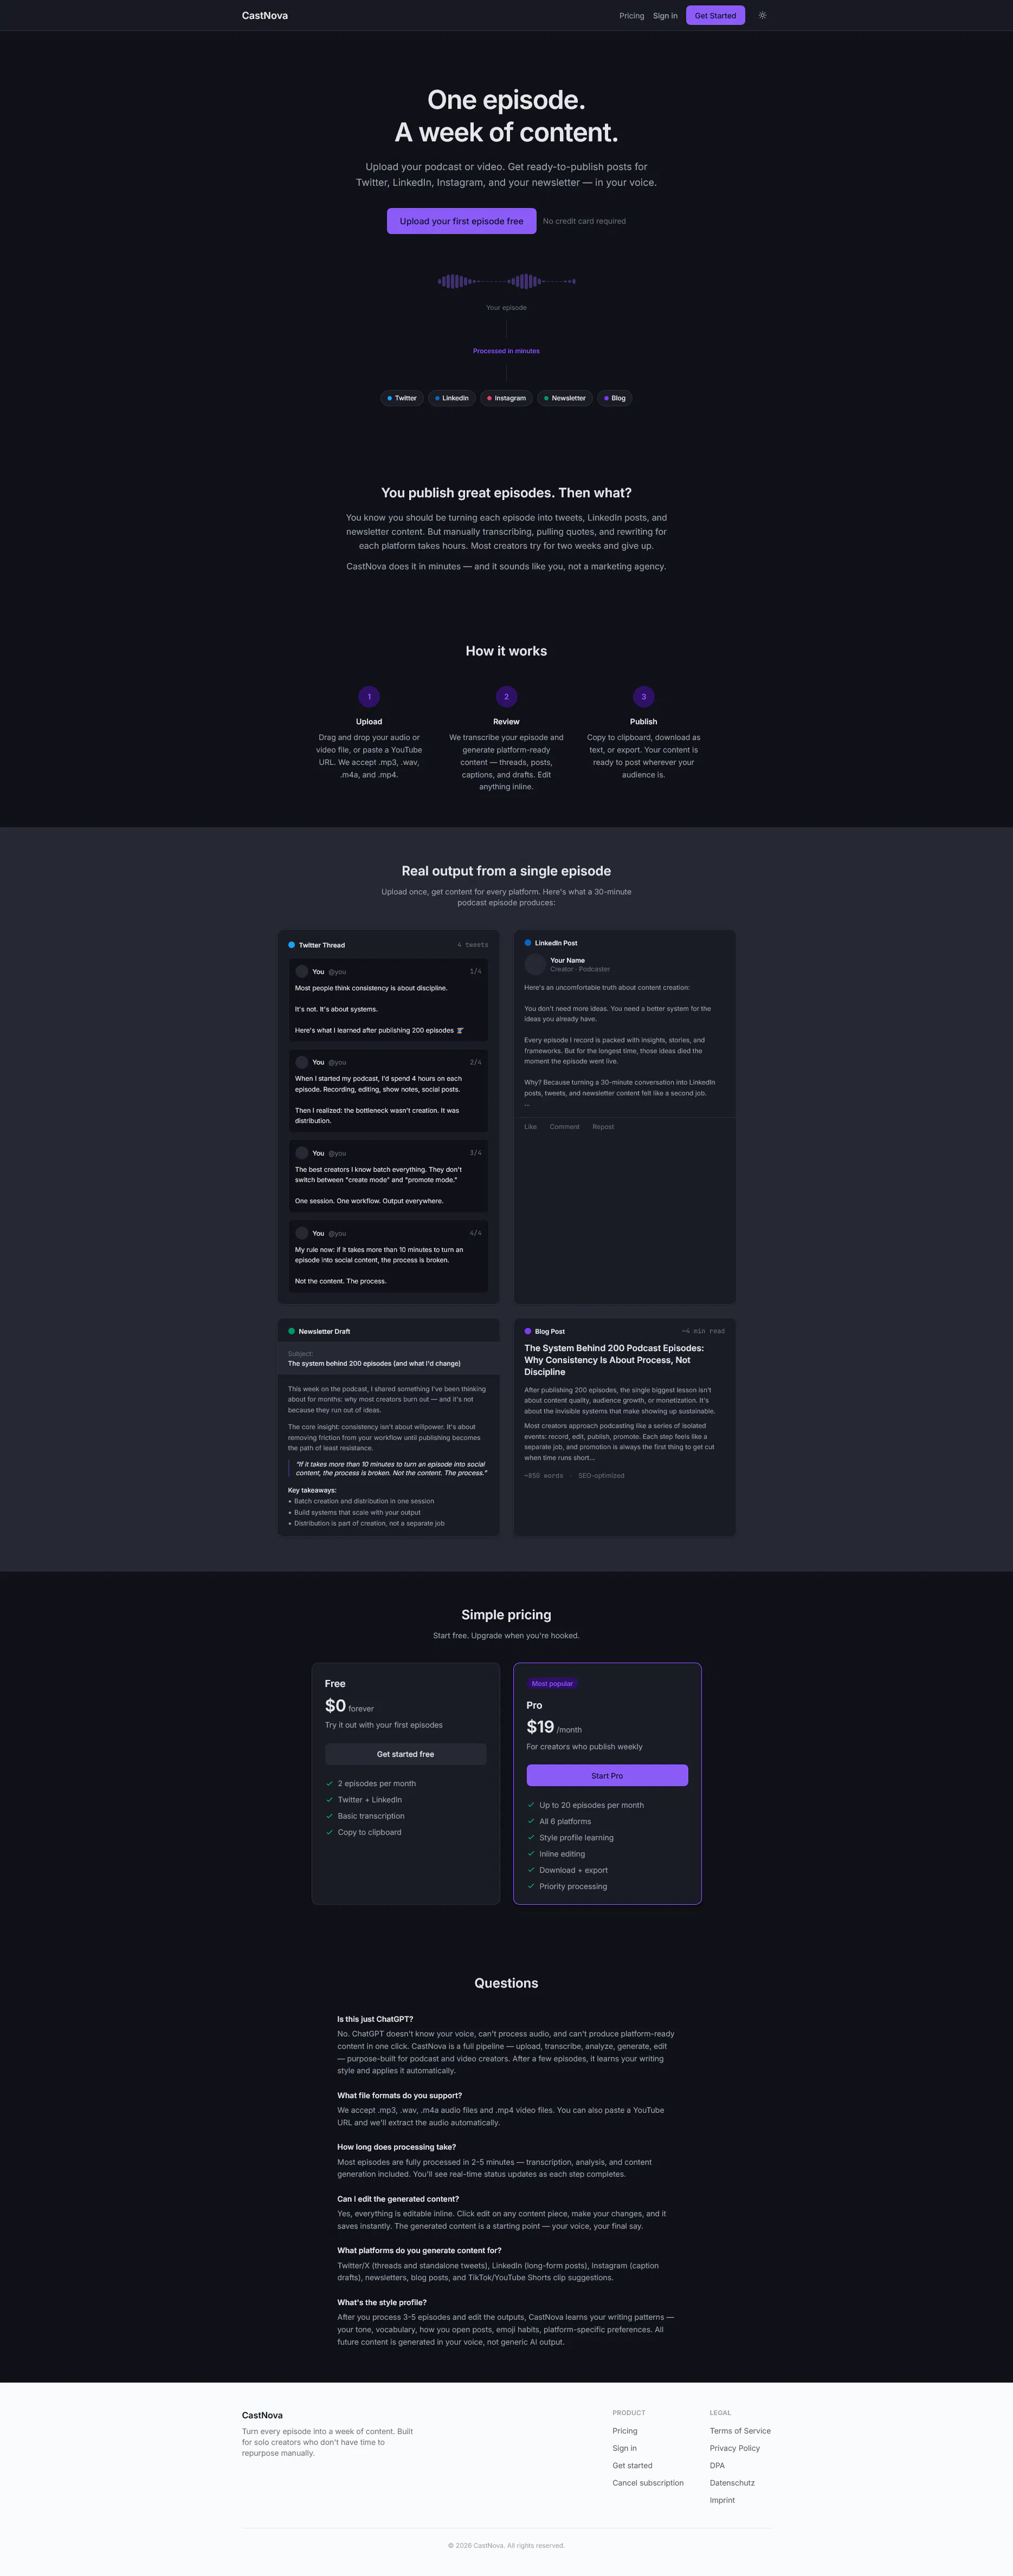The width and height of the screenshot is (1013, 2576).
Task: Open the Privacy Policy link
Action: (735, 2448)
